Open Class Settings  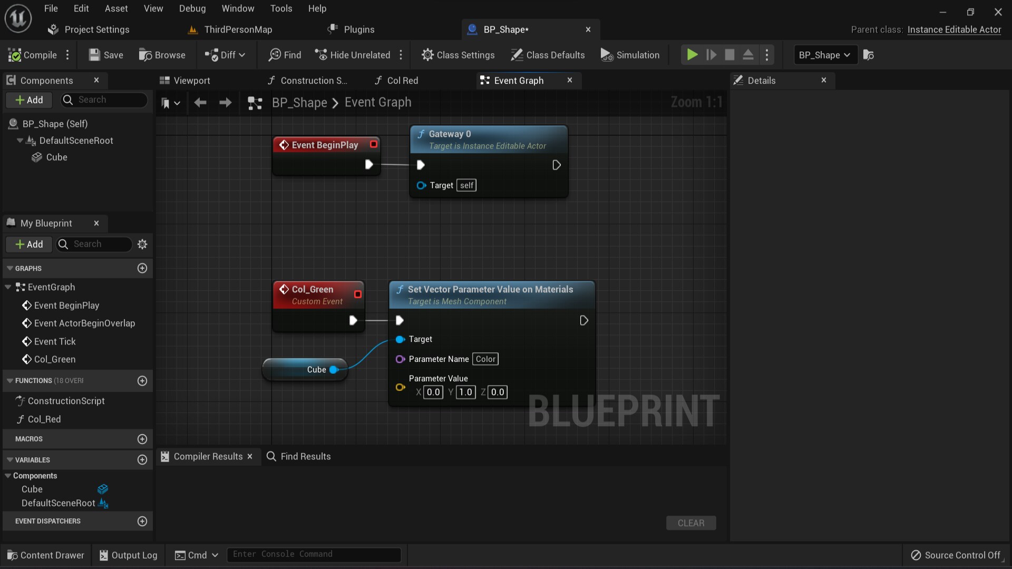(458, 55)
